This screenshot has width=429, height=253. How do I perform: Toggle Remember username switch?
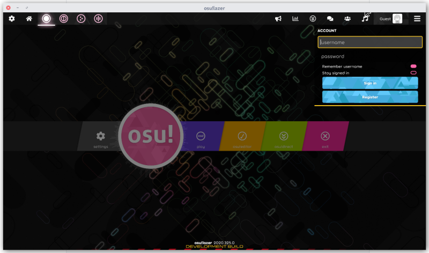(x=413, y=66)
